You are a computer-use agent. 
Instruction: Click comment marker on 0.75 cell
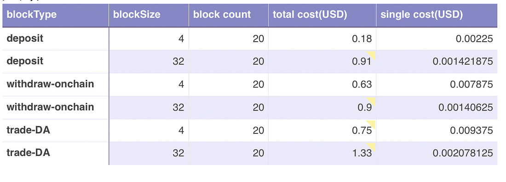coord(372,123)
